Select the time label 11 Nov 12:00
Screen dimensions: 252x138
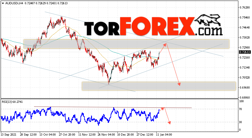[87, 134]
